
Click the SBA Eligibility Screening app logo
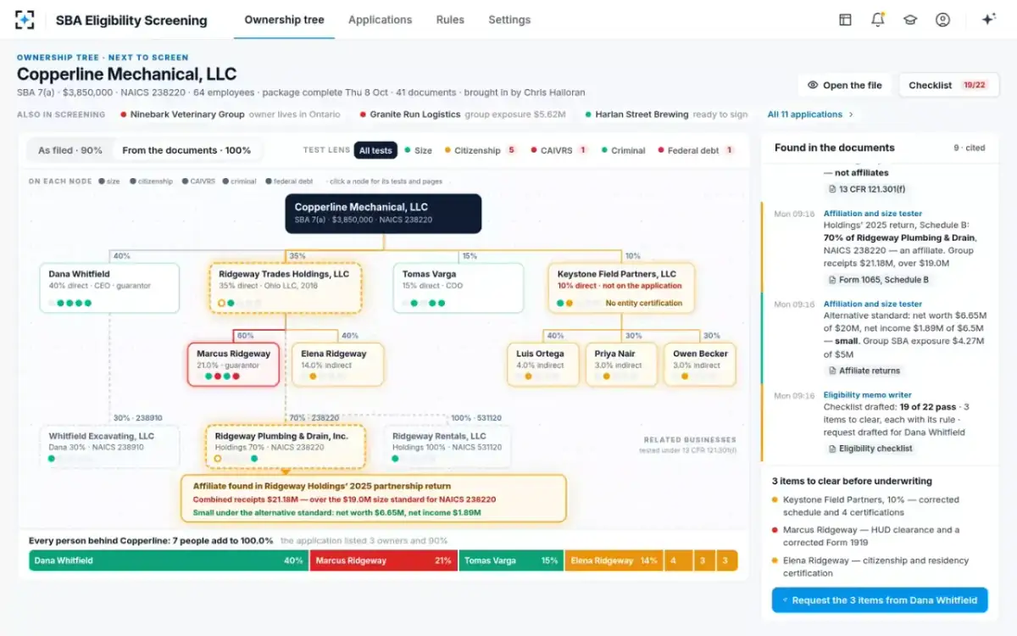25,20
